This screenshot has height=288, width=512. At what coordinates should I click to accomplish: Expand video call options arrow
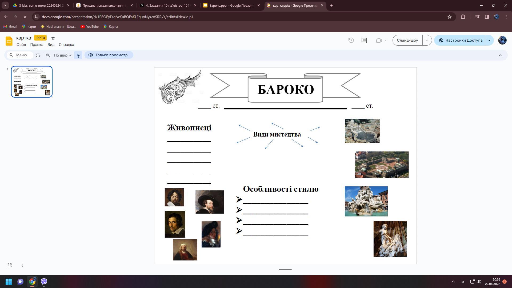[x=385, y=40]
